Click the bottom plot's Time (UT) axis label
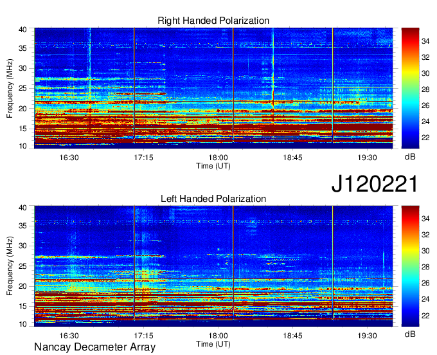 pos(213,344)
